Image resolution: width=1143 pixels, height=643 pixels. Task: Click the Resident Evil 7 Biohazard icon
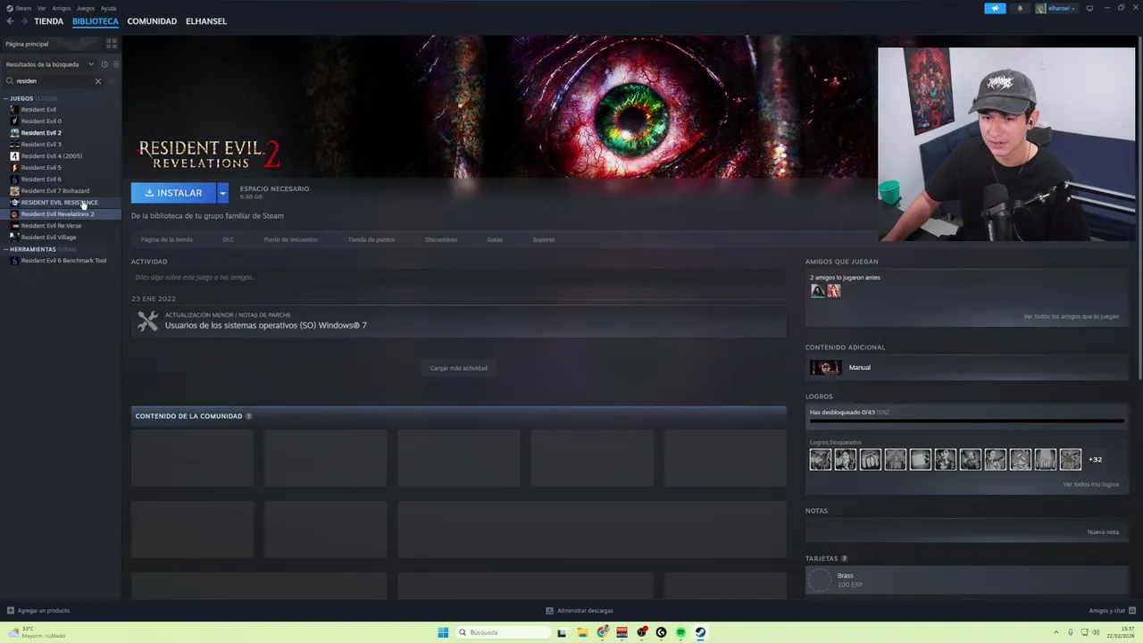point(14,190)
